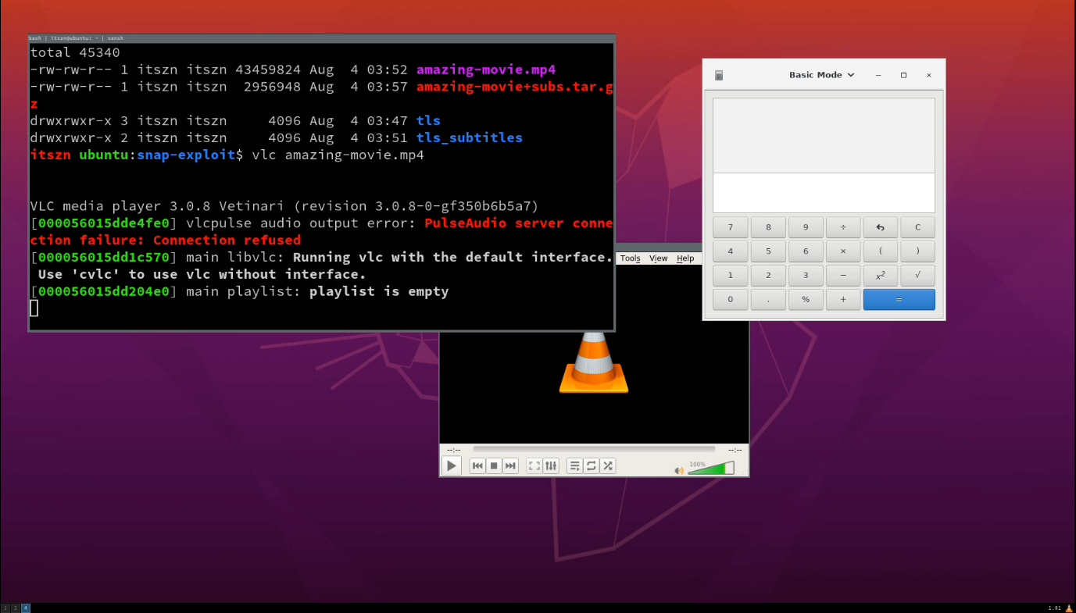The height and width of the screenshot is (613, 1076).
Task: Open the VLC Tools menu
Action: 630,258
